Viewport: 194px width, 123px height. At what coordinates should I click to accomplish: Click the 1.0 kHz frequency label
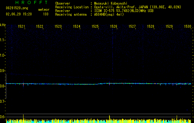click(x=3, y=55)
